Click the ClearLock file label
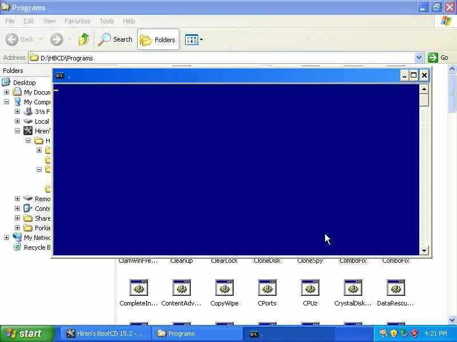457x342 pixels. (x=224, y=261)
